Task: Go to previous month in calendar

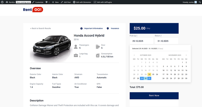Action: (134, 55)
